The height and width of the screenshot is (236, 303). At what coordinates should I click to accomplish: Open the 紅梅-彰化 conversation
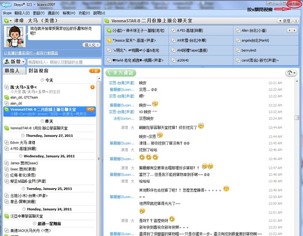49,175
